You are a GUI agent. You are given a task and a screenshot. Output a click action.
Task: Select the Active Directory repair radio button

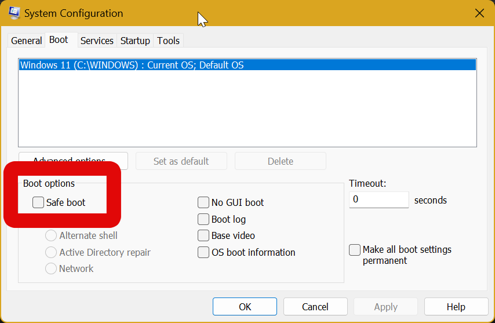point(51,252)
